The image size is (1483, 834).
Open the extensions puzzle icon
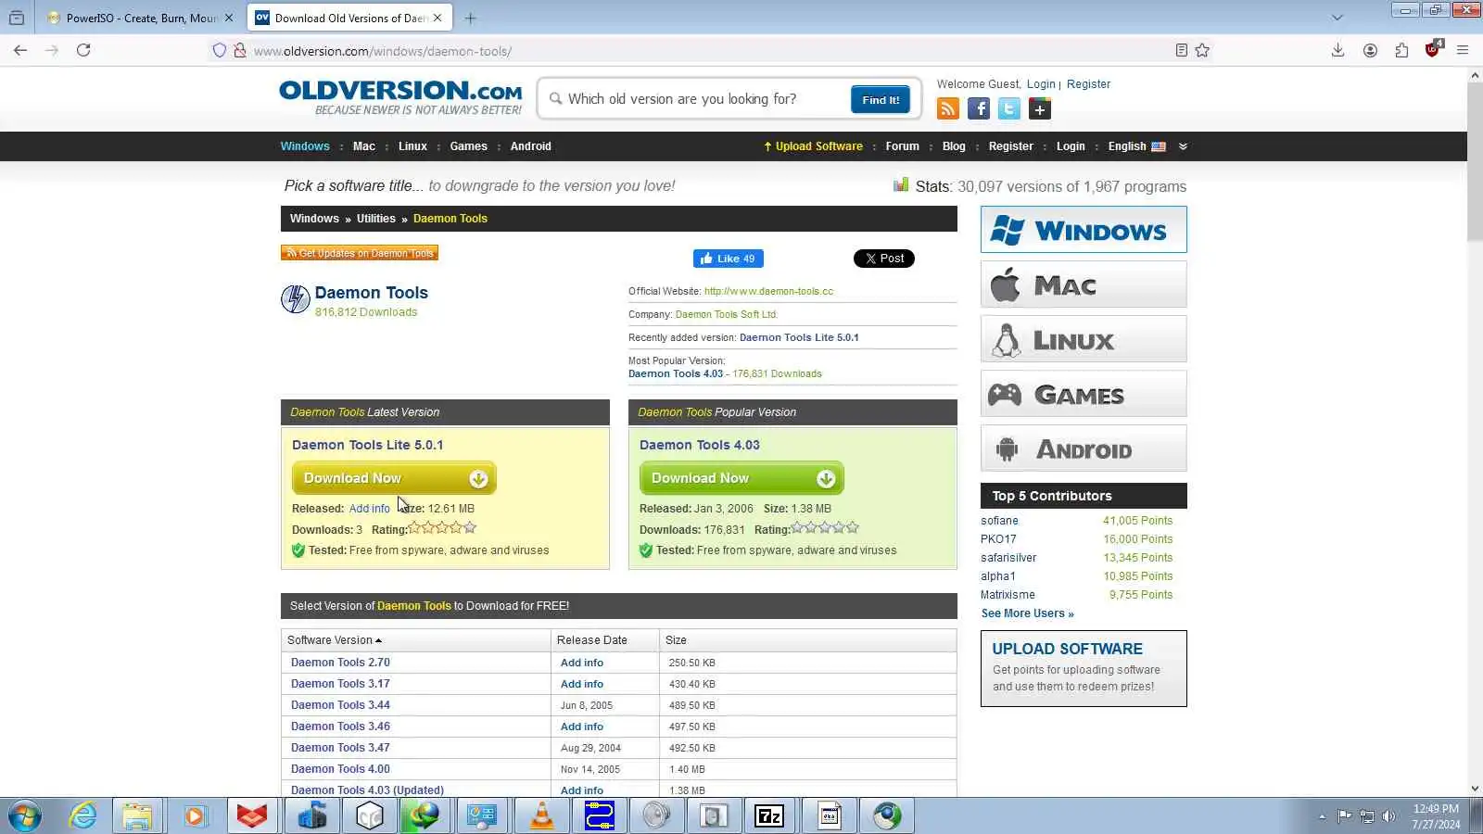1401,50
